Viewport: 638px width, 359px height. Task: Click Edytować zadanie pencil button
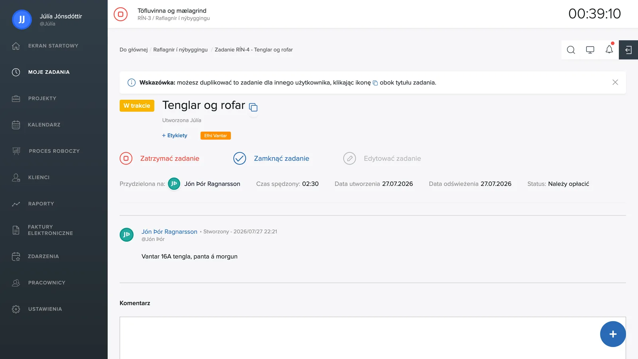click(x=382, y=158)
